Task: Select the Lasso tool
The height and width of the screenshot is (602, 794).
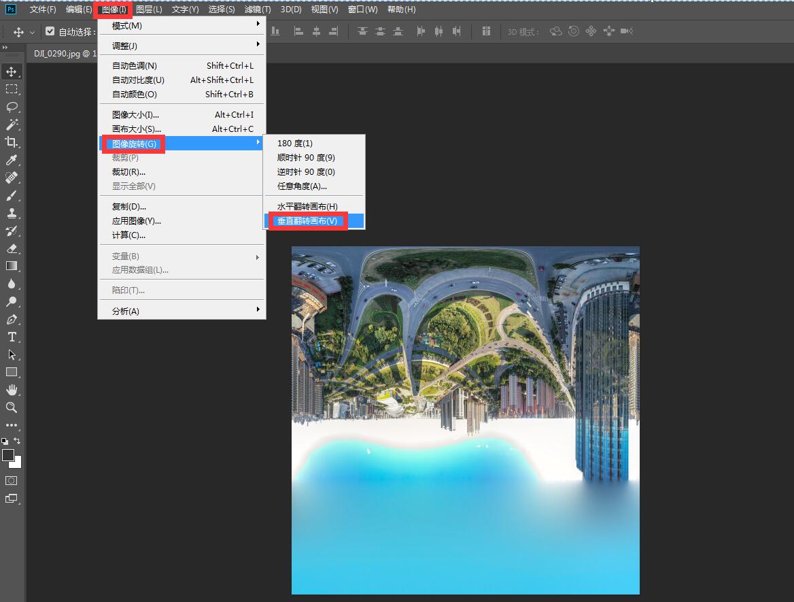Action: click(x=11, y=107)
